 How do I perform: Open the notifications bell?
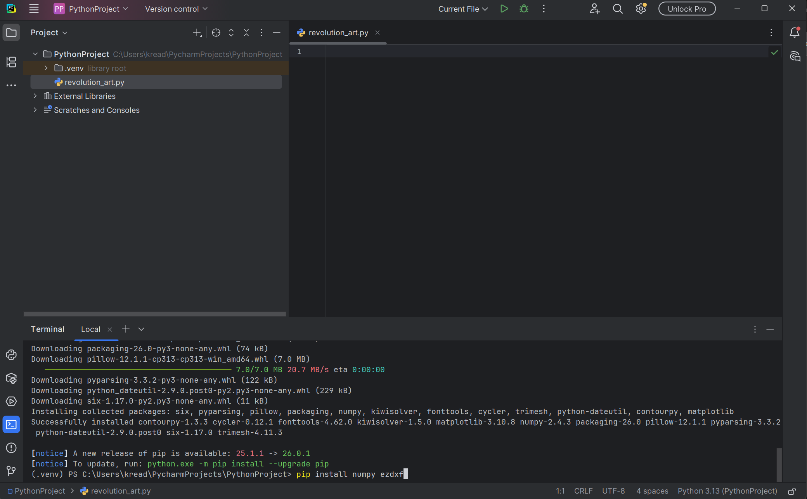[x=795, y=33]
